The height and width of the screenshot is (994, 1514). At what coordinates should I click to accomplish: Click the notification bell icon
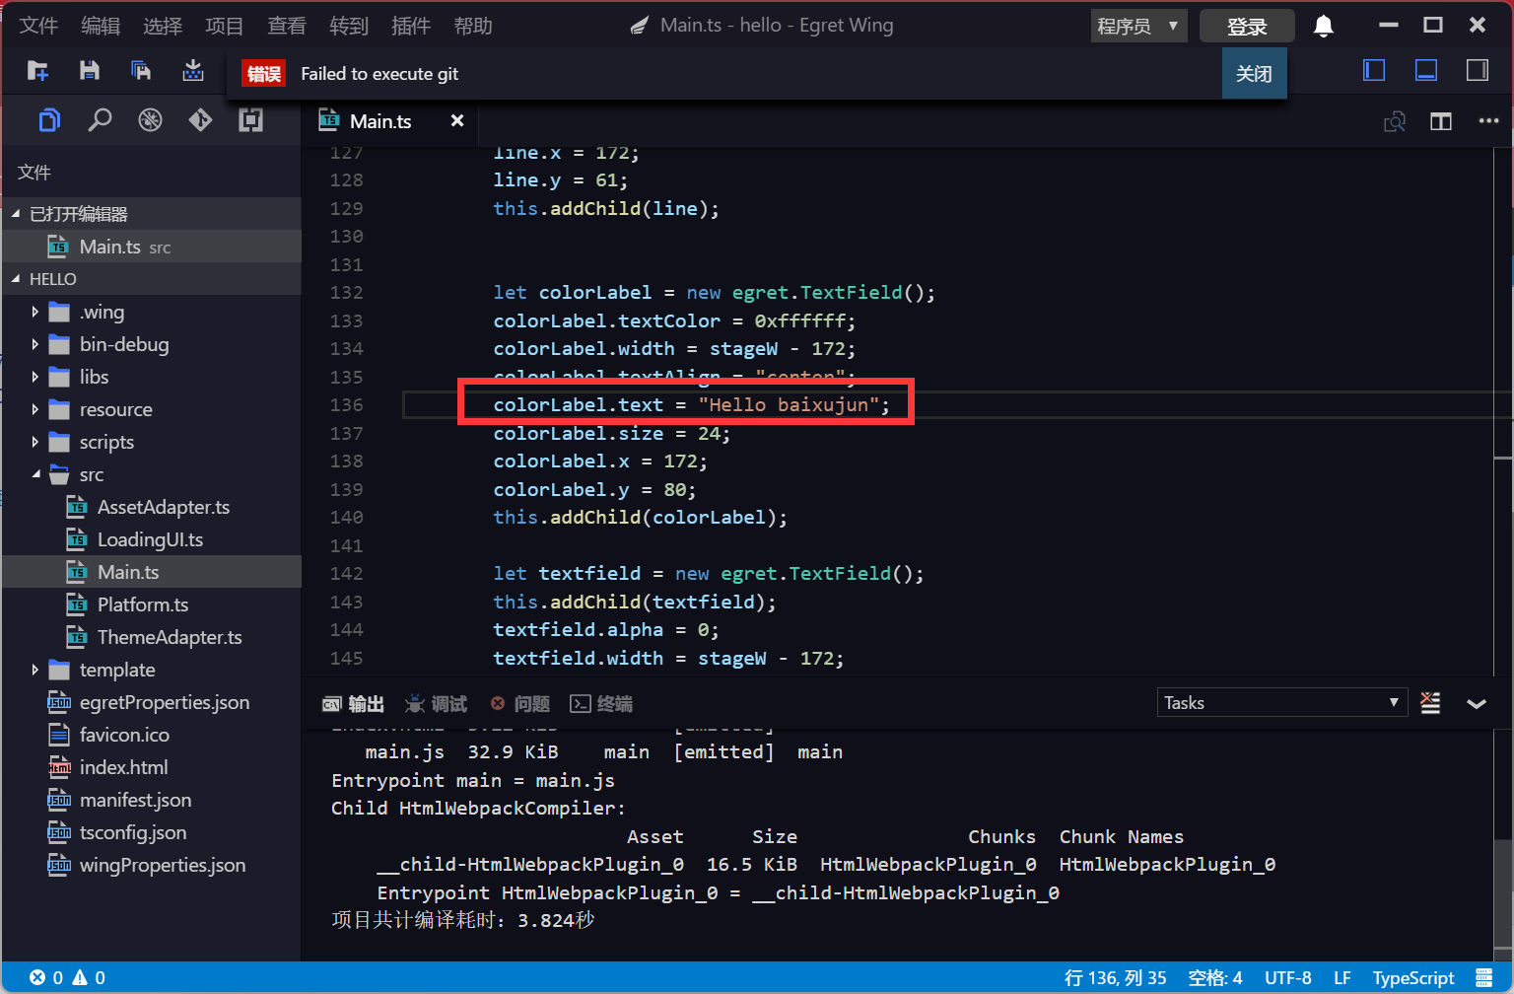click(x=1324, y=27)
